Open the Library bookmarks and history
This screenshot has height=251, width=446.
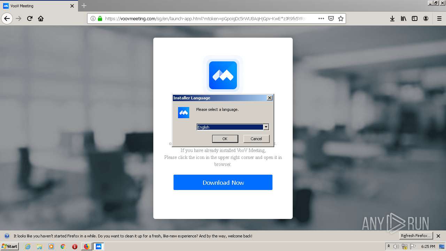[403, 18]
